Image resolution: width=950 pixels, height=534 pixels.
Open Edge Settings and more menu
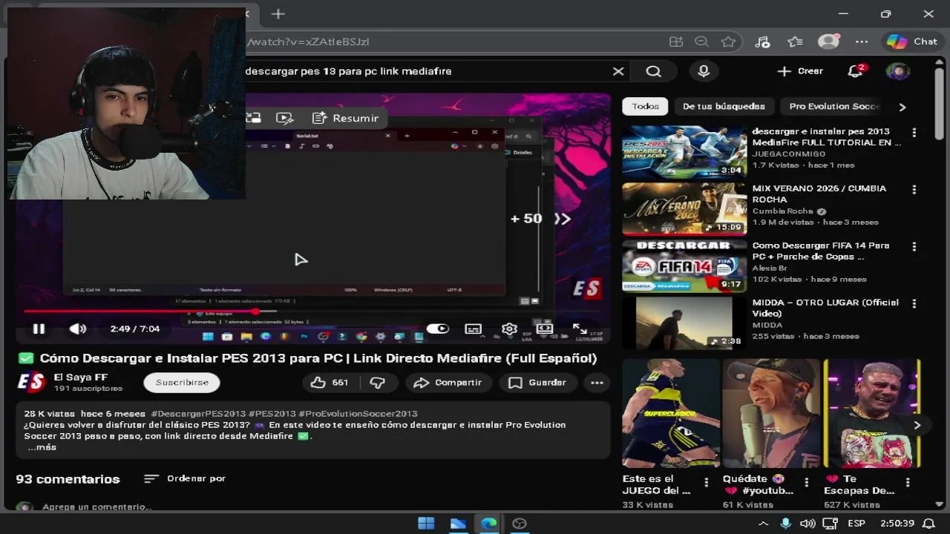pyautogui.click(x=862, y=42)
